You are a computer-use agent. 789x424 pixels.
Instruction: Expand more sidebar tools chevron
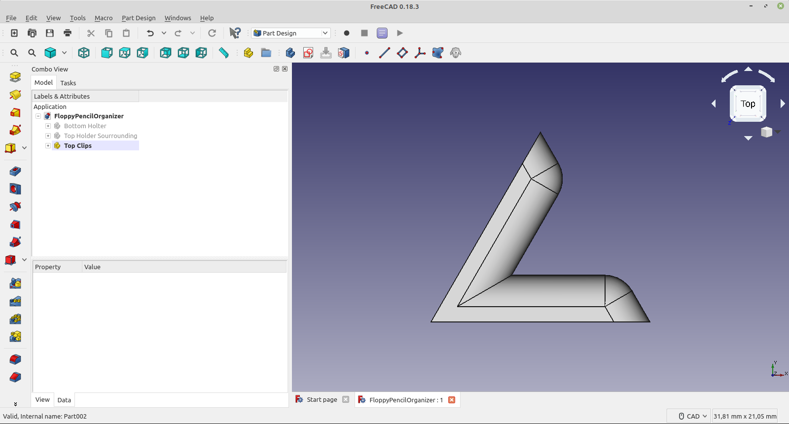pyautogui.click(x=15, y=404)
